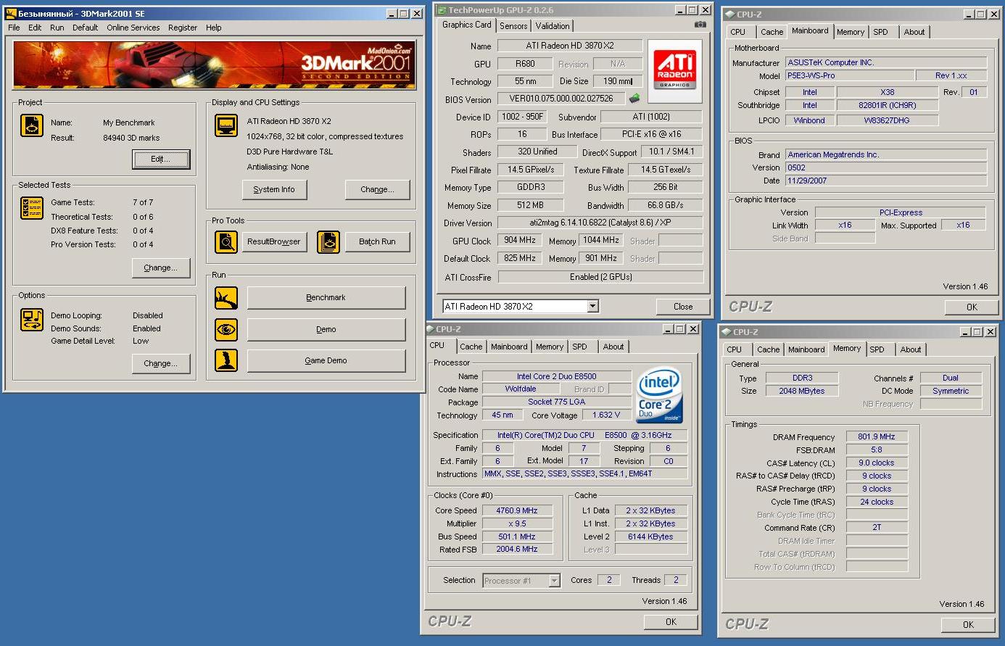Screen dimensions: 1005x646
Task: Click the ResultBrowser button
Action: pyautogui.click(x=273, y=242)
